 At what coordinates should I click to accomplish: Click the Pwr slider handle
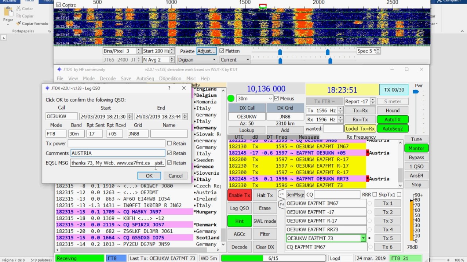(416, 92)
